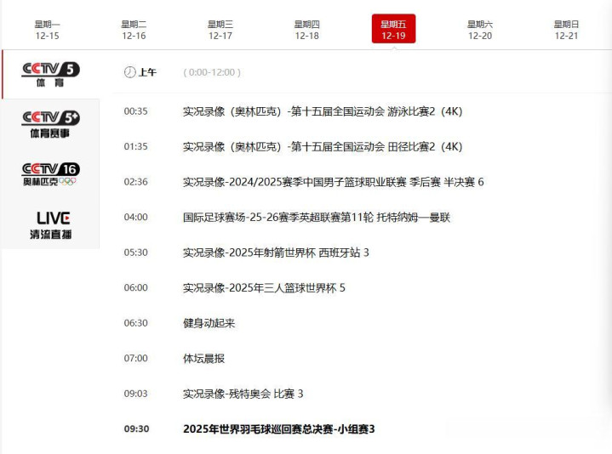Open 全国运动会 田径比赛2 (4K) program
612x454 pixels.
pyautogui.click(x=323, y=146)
